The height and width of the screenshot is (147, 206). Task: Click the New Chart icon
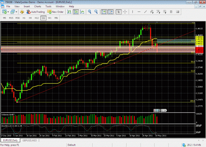4,12
